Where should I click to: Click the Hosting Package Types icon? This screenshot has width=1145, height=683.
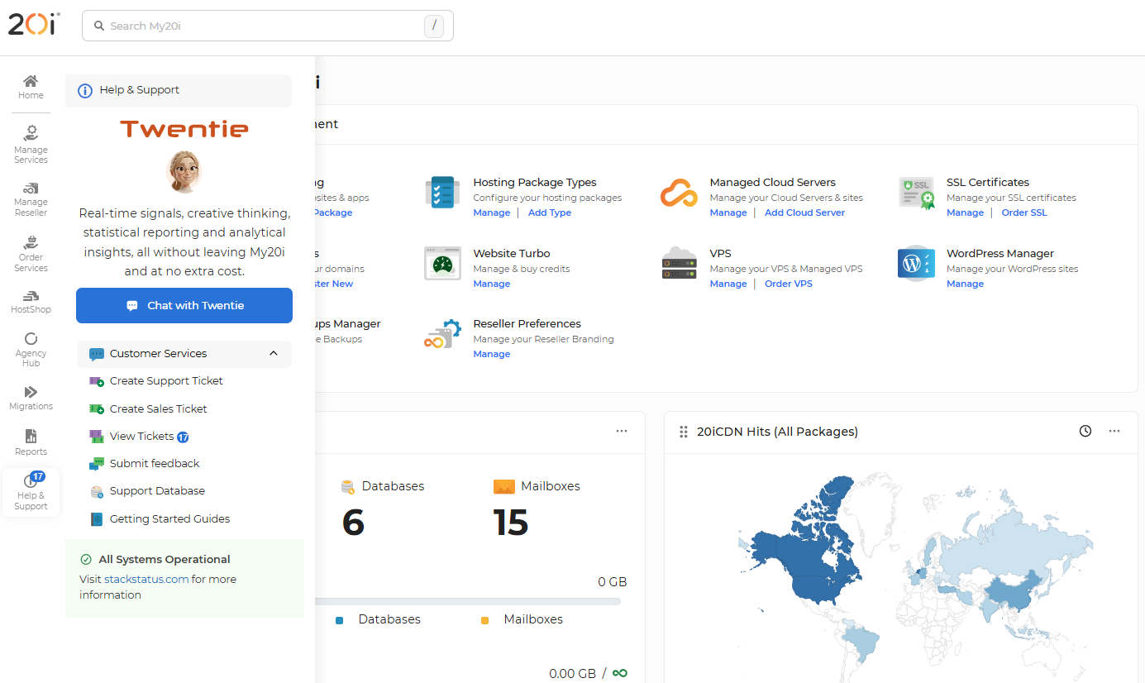(x=442, y=192)
